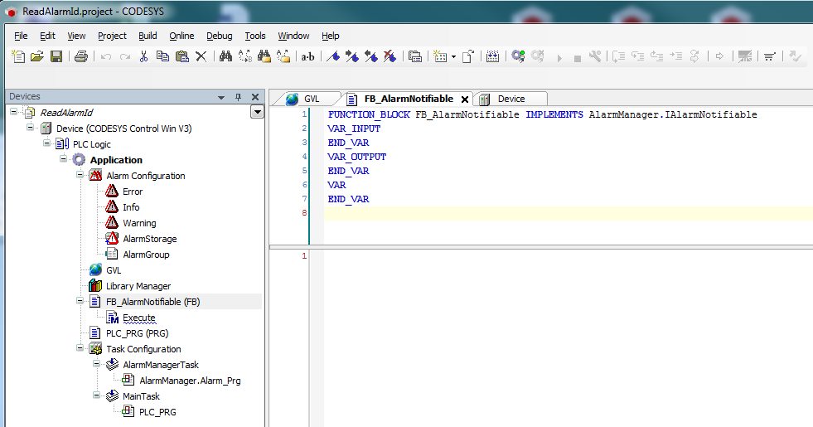Click the Find binoculars icon
This screenshot has width=813, height=427.
pos(225,56)
